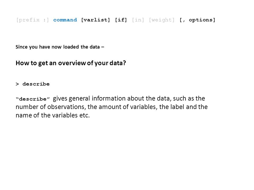Select the '[varlist]' syntax token
Viewport: 254px width, 190px height.
(96, 20)
